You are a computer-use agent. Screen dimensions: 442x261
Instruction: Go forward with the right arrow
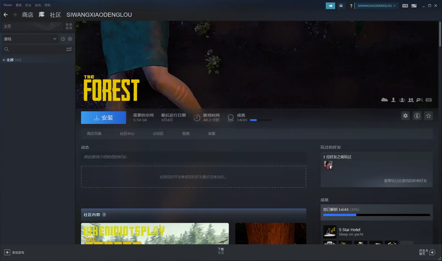(15, 15)
